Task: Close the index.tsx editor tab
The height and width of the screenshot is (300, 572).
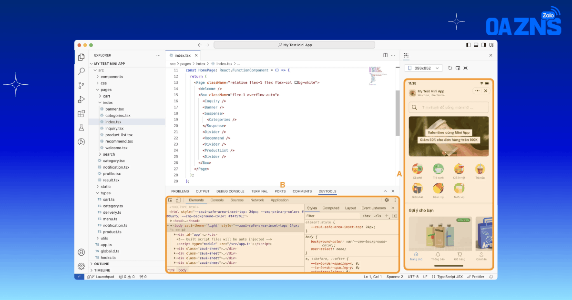Action: [x=195, y=55]
